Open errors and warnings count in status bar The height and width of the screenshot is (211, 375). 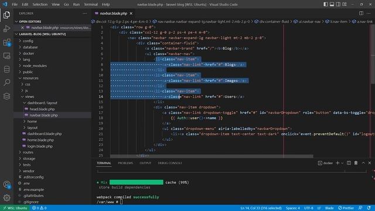coord(39,208)
